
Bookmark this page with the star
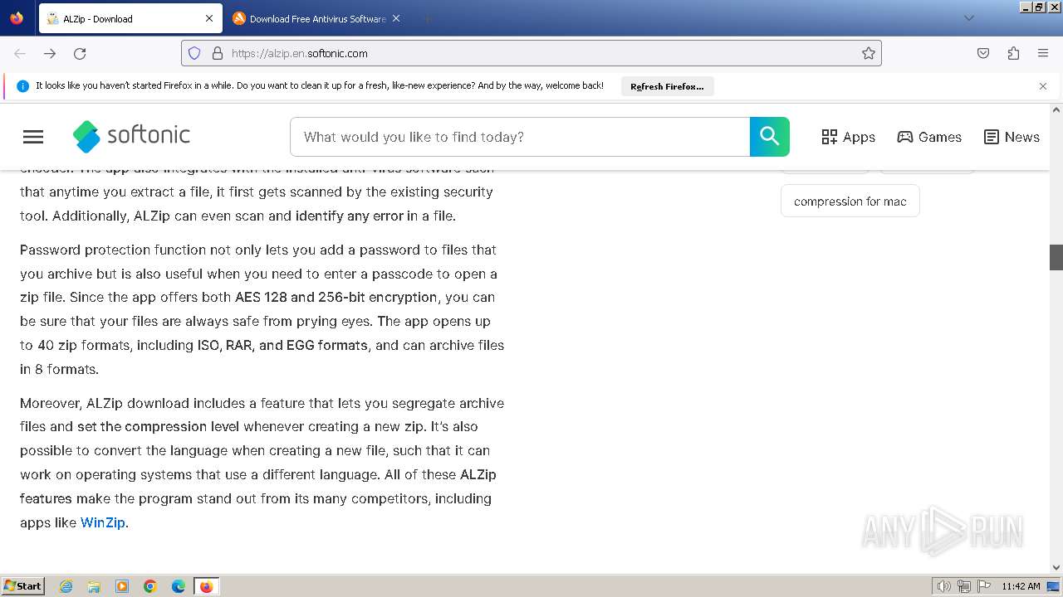pos(869,53)
